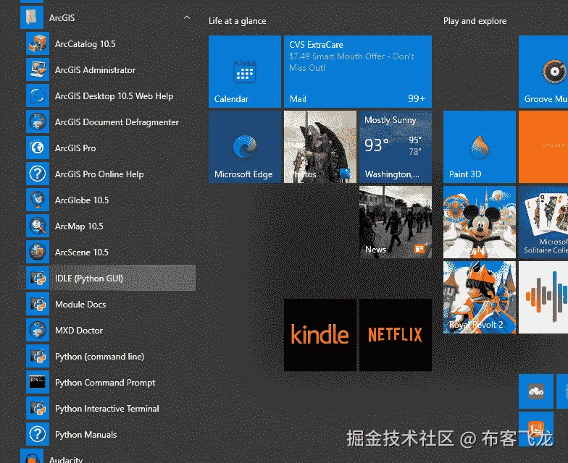Screen dimensions: 568x463
Task: Open the Paint 3D tile
Action: coord(480,147)
